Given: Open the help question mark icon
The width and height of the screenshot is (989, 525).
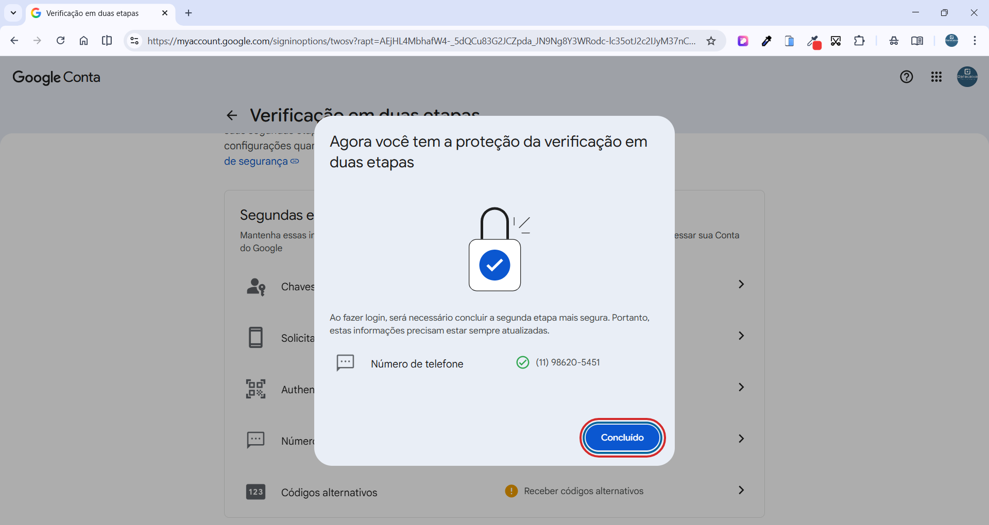Looking at the screenshot, I should tap(907, 77).
